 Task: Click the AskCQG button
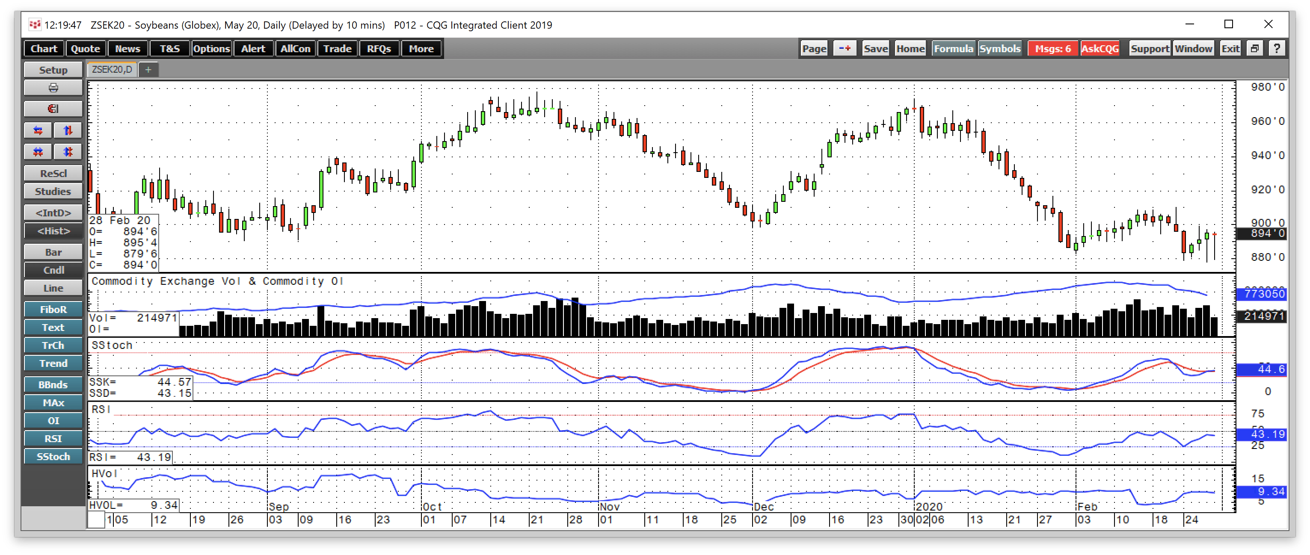click(1100, 49)
